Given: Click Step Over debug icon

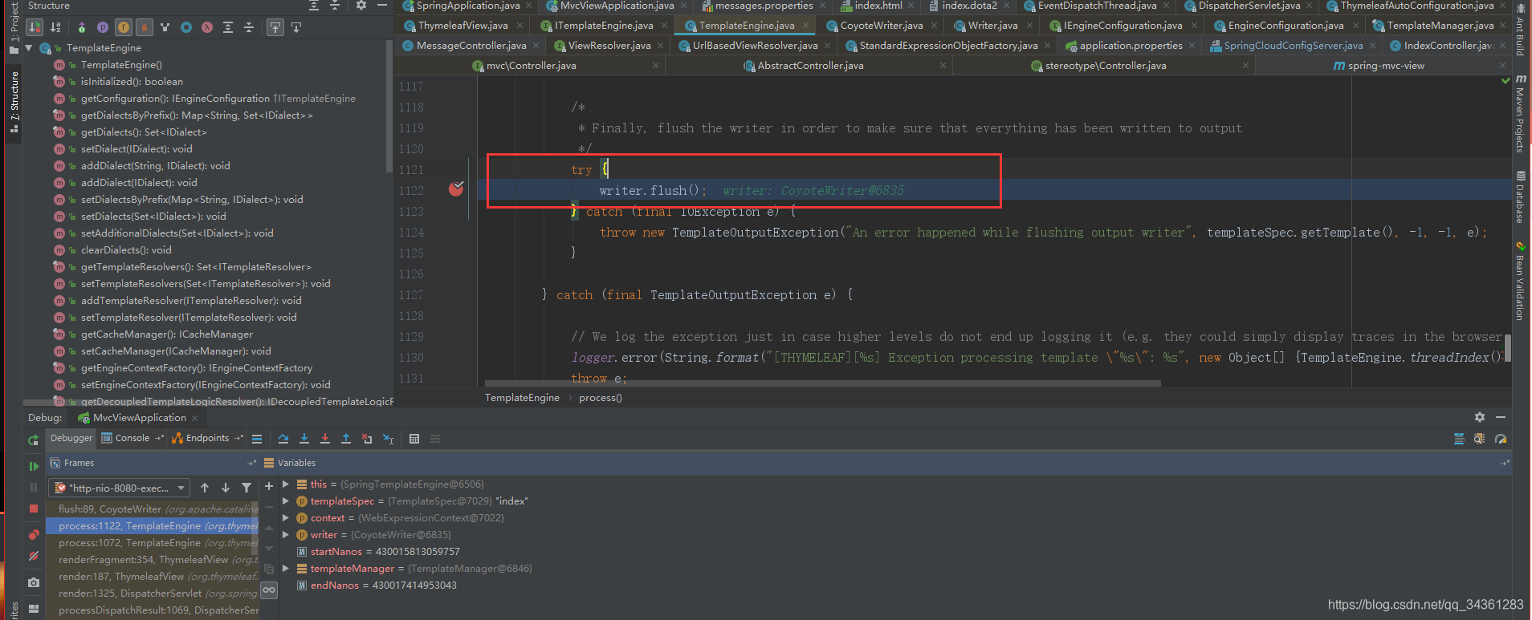Looking at the screenshot, I should tap(283, 439).
